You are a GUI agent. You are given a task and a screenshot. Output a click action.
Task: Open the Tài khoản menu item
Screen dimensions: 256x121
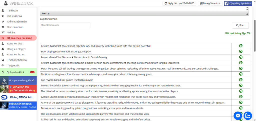[x=12, y=10]
